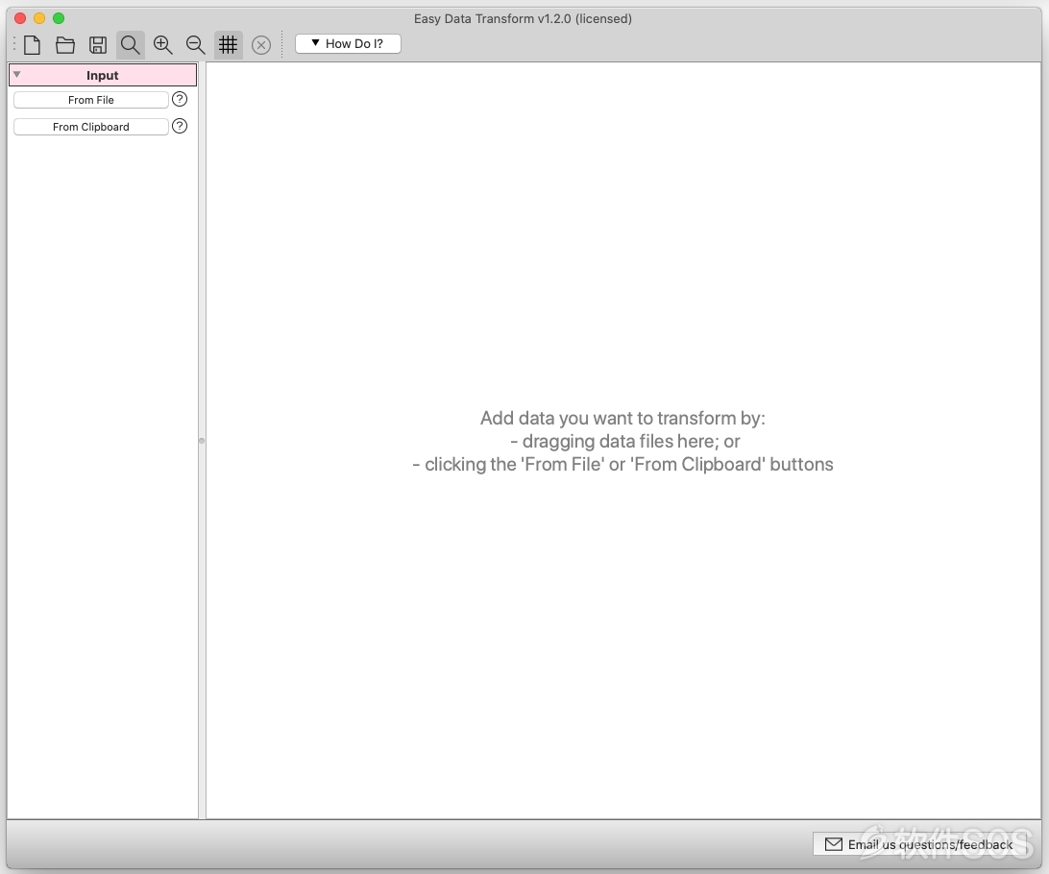Image resolution: width=1049 pixels, height=874 pixels.
Task: Collapse the Input panel triangle
Action: 17,75
